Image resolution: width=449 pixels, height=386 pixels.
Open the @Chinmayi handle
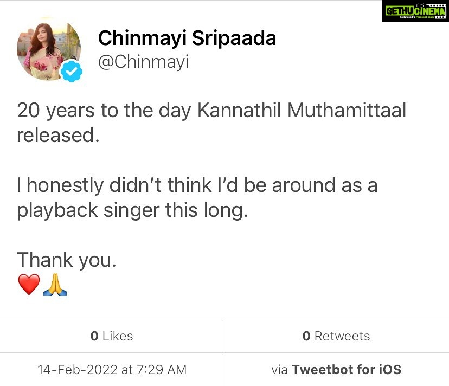point(143,62)
